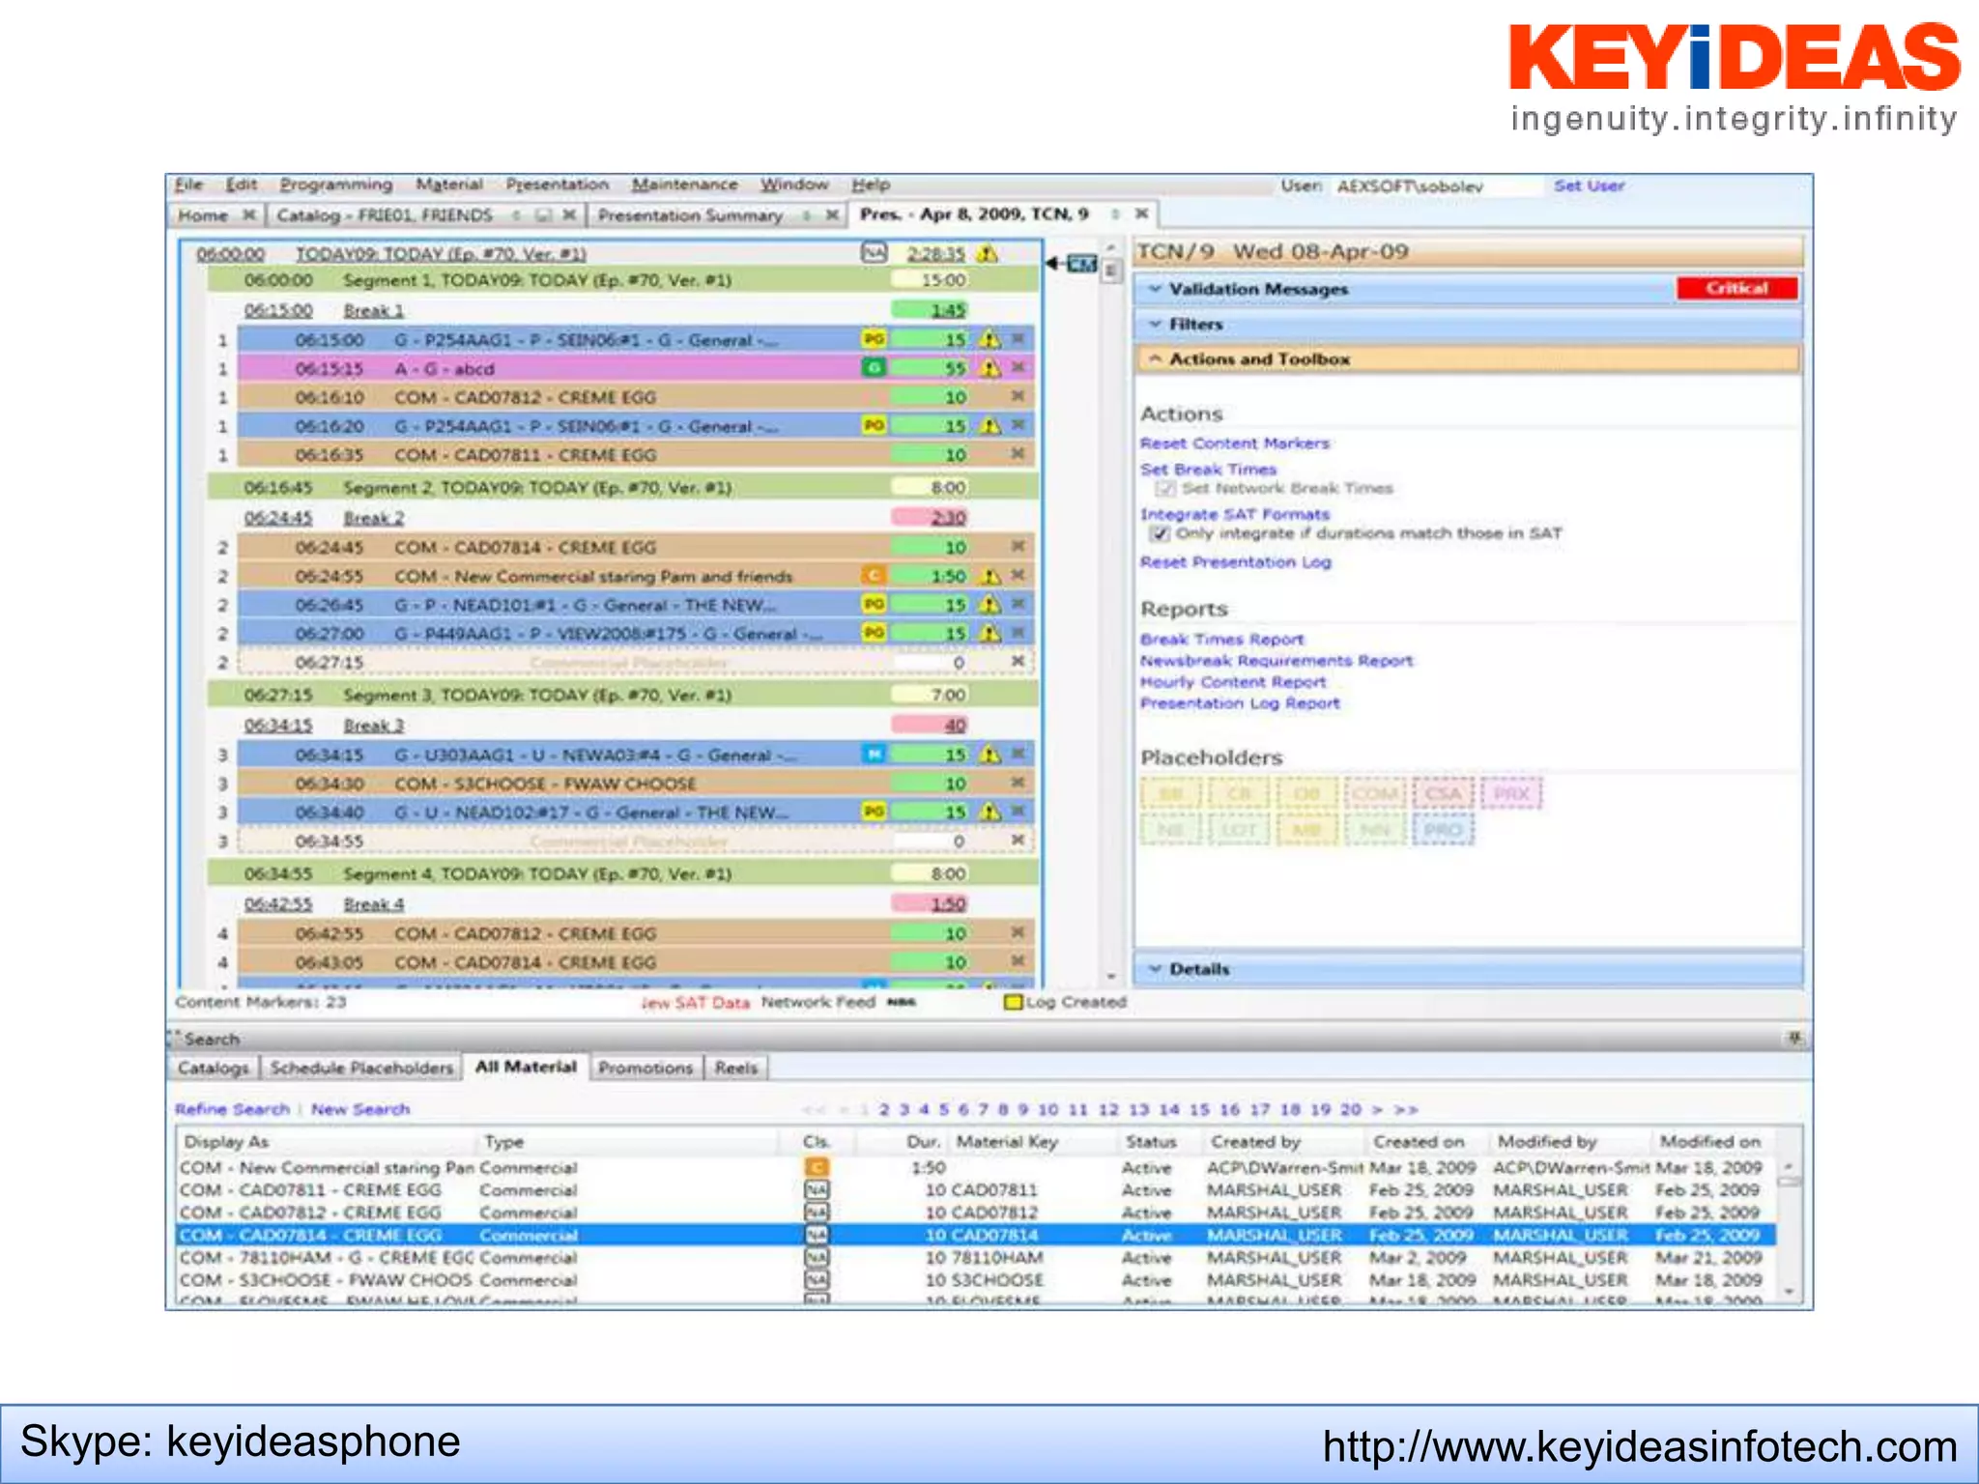The image size is (1979, 1484).
Task: Switch to Reels tab
Action: click(736, 1068)
